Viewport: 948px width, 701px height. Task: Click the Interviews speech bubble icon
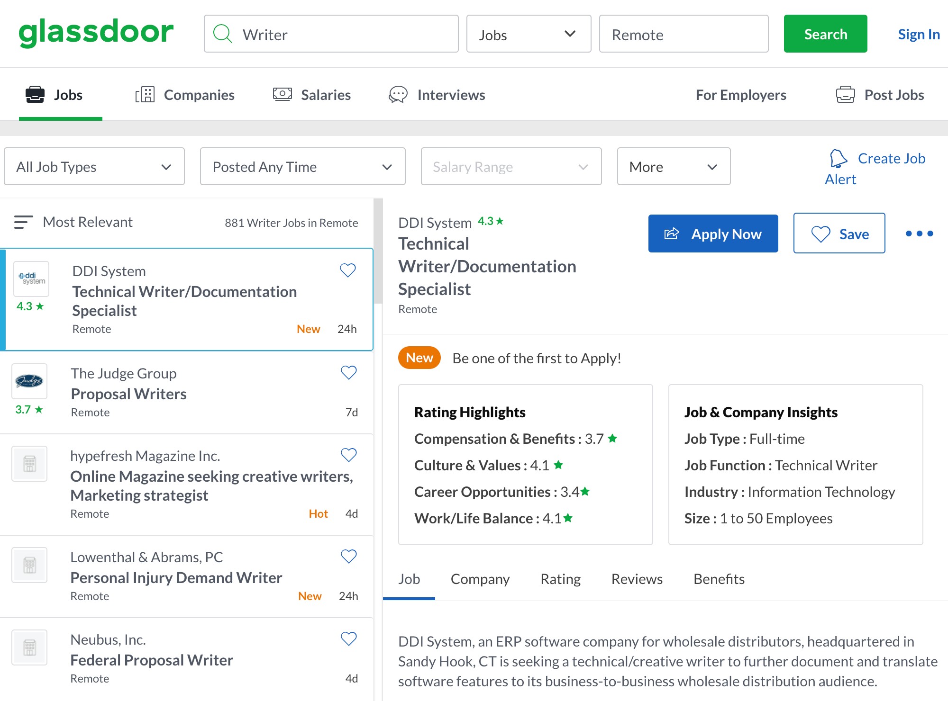(x=398, y=95)
